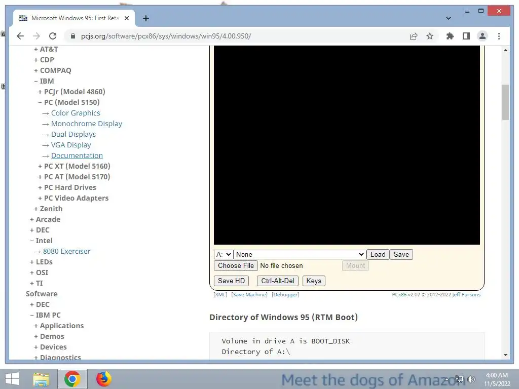The width and height of the screenshot is (519, 389).
Task: Open the VGA Display link
Action: 71,145
